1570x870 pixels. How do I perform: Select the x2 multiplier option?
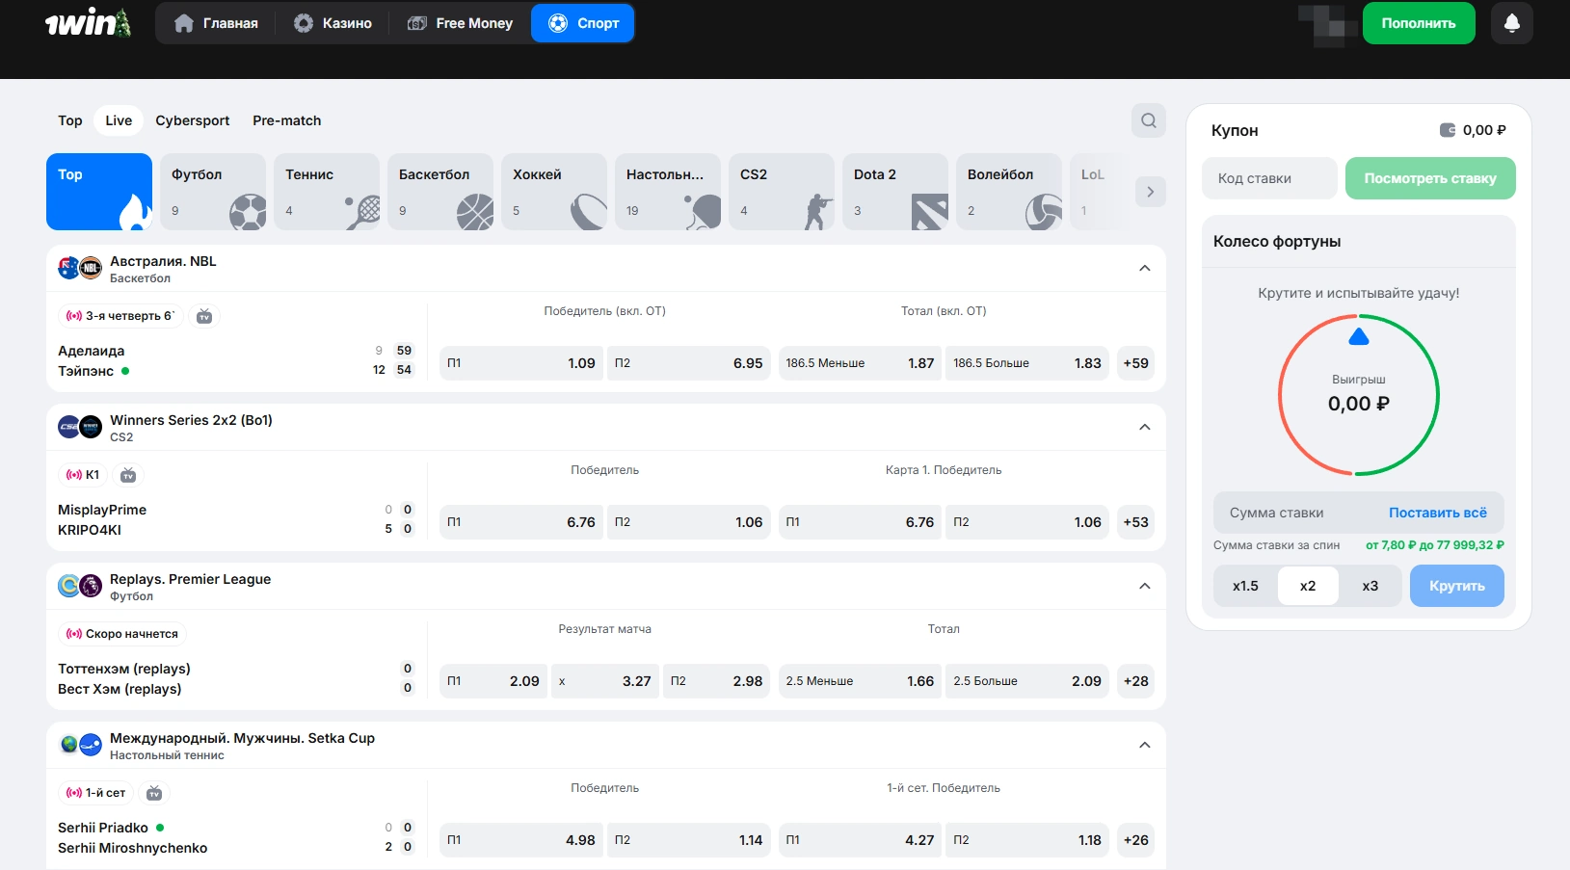click(1308, 586)
